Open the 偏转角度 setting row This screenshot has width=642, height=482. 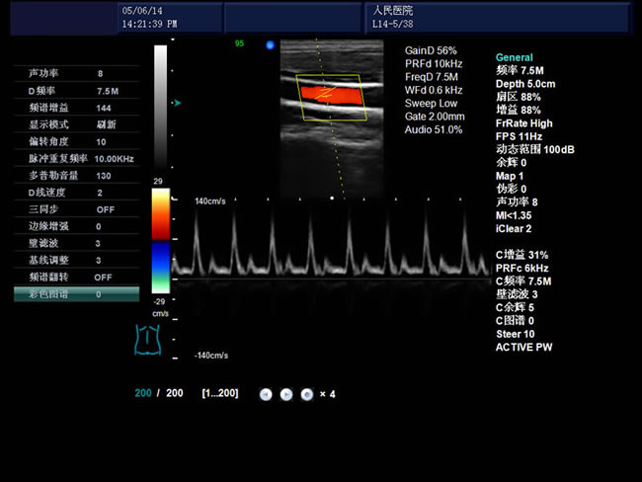[76, 141]
